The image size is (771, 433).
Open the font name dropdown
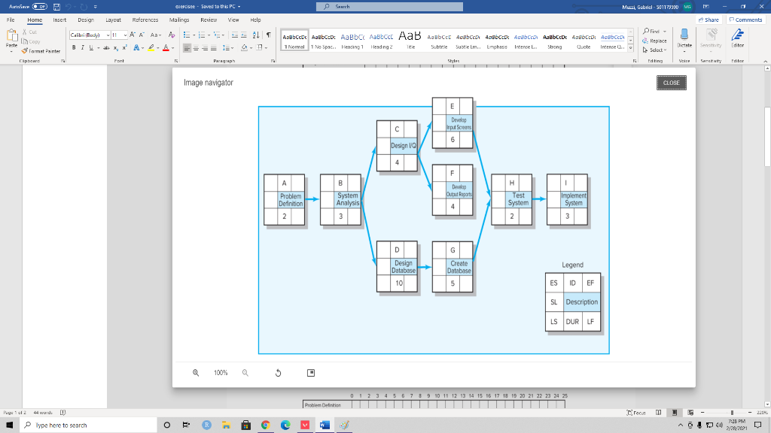[x=108, y=35]
